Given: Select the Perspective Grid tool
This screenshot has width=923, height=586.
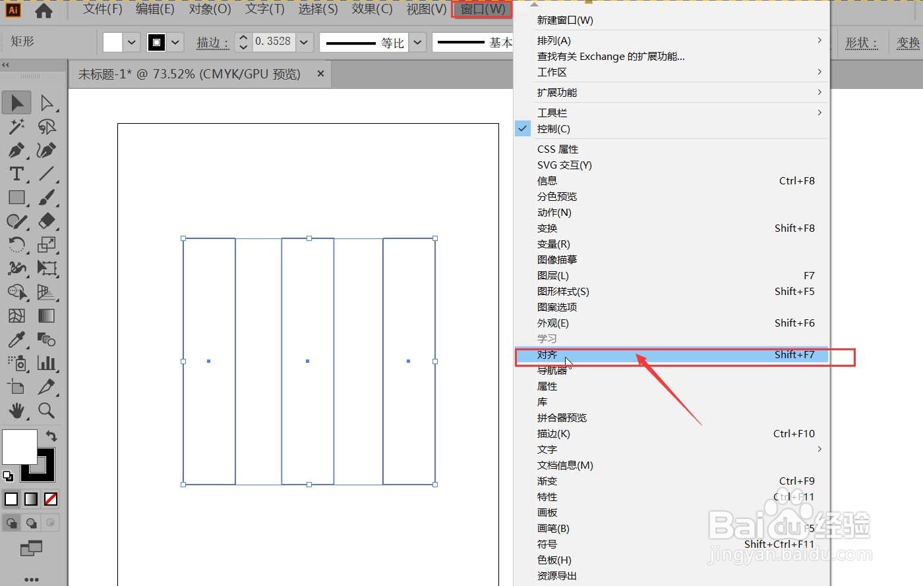Looking at the screenshot, I should tap(46, 292).
